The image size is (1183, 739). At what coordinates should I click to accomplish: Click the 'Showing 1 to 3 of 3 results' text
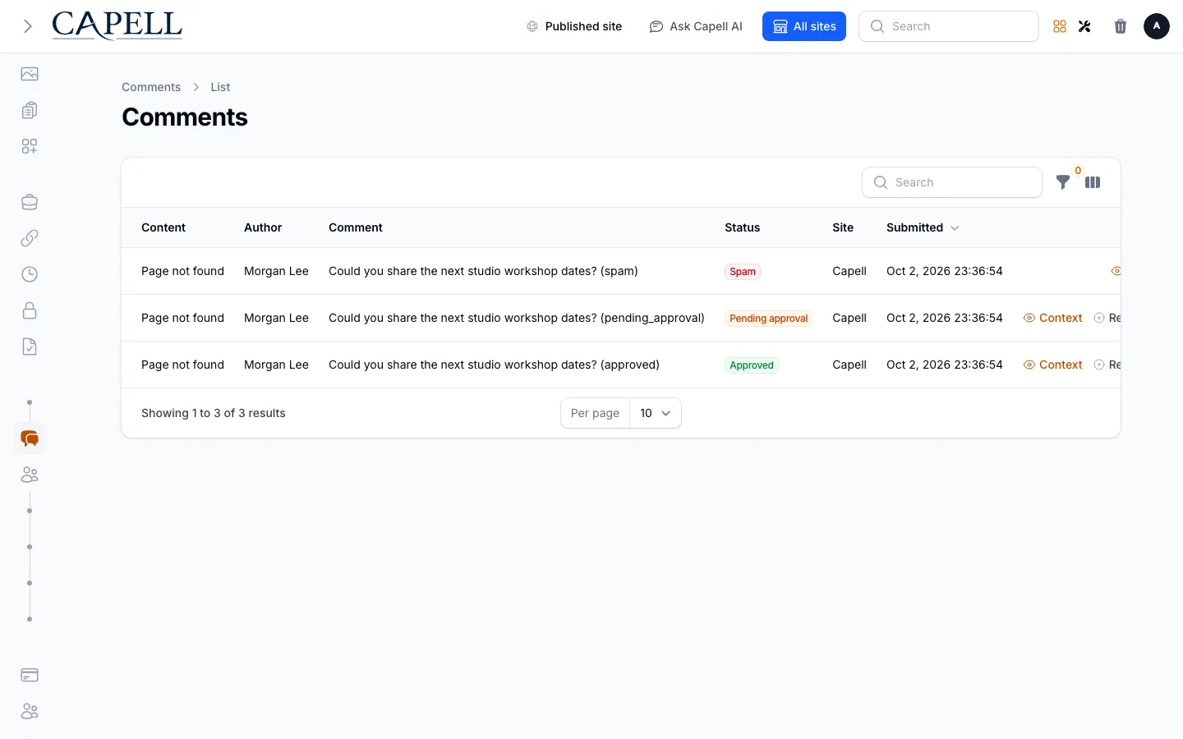(214, 413)
